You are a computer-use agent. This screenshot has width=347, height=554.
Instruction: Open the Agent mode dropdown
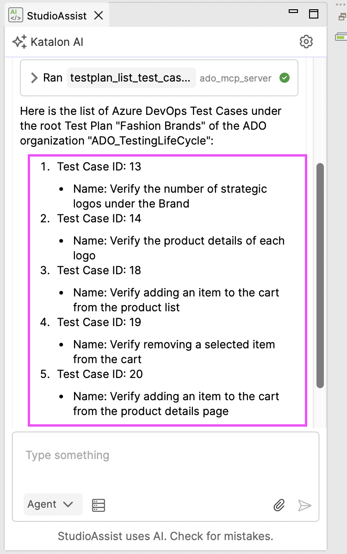(53, 505)
